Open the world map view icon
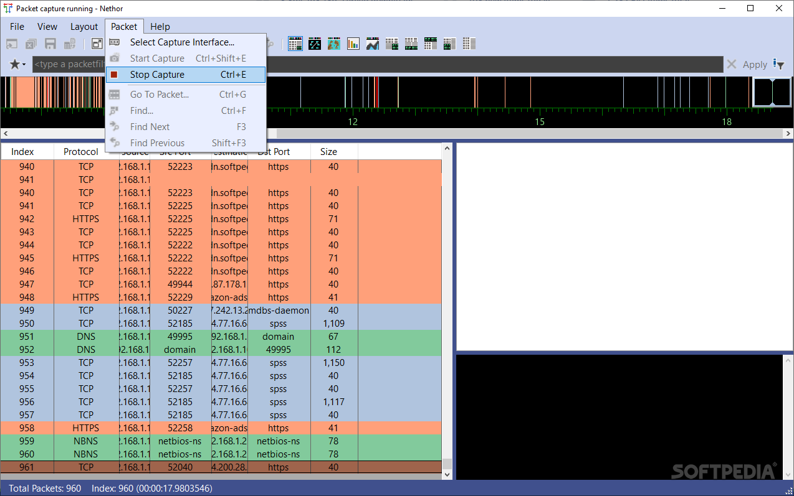Image resolution: width=794 pixels, height=496 pixels. tap(334, 44)
